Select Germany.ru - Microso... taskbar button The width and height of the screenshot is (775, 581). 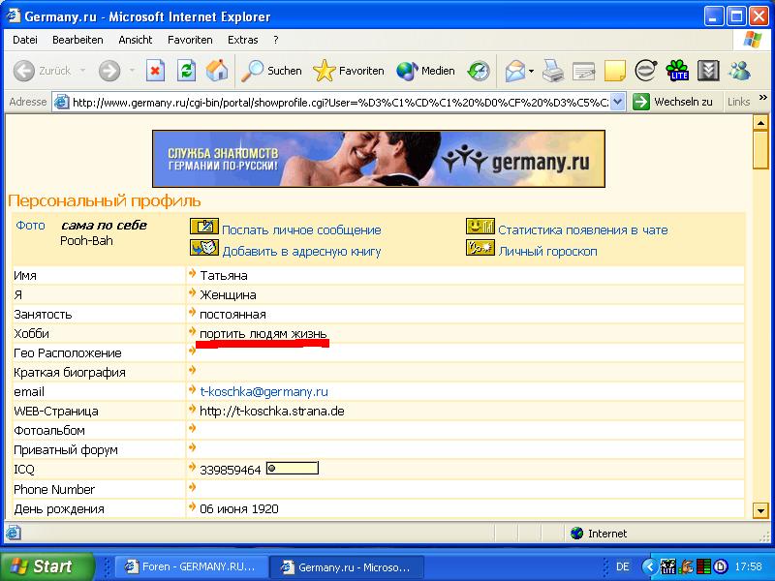(347, 567)
